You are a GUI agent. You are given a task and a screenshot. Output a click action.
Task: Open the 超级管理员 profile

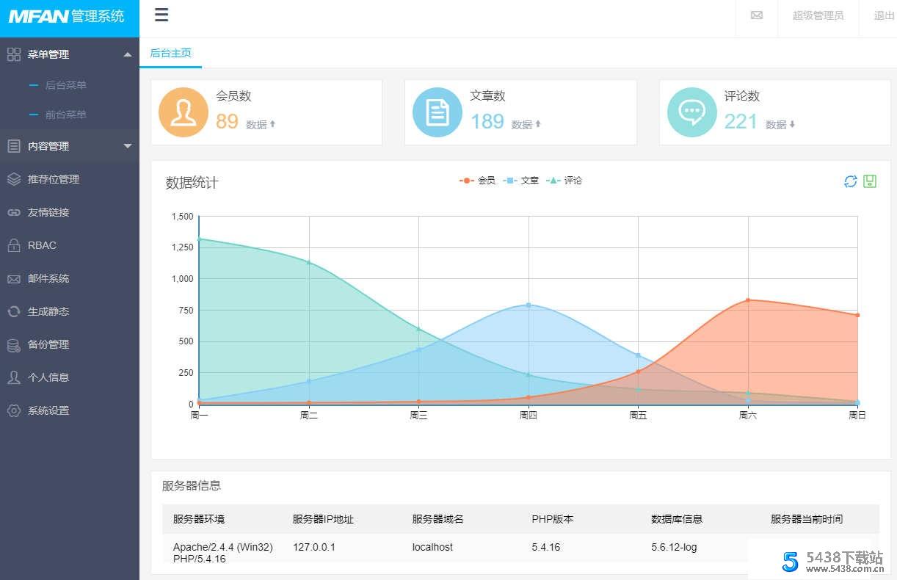pos(818,15)
